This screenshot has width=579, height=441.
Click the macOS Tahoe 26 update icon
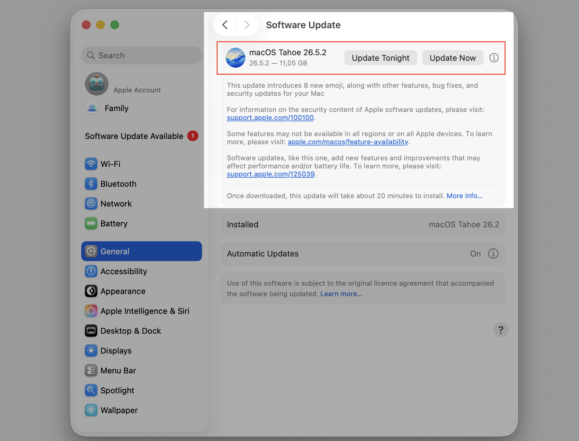(x=236, y=58)
